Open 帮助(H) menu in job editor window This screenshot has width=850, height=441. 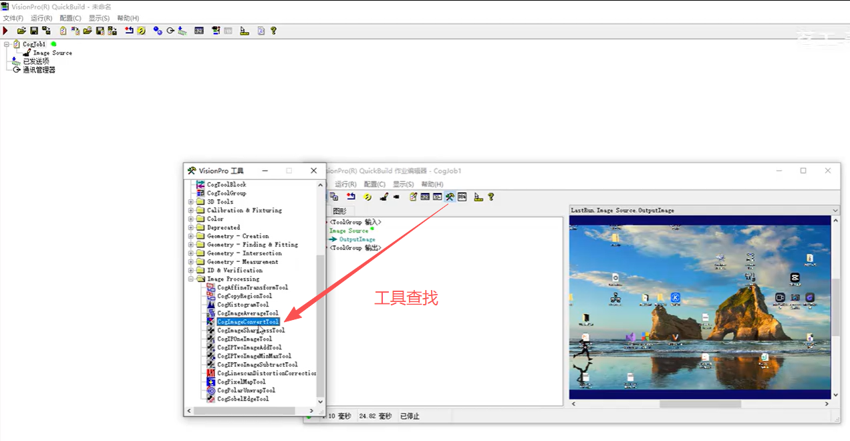(432, 184)
